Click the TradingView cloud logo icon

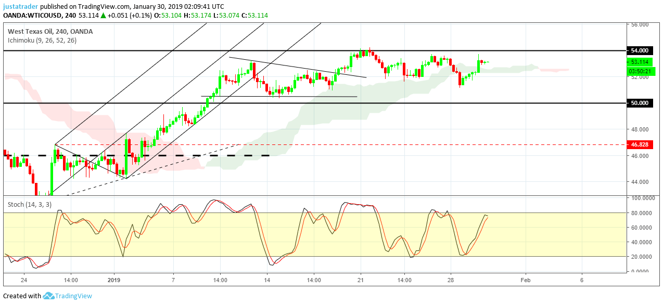coord(49,296)
